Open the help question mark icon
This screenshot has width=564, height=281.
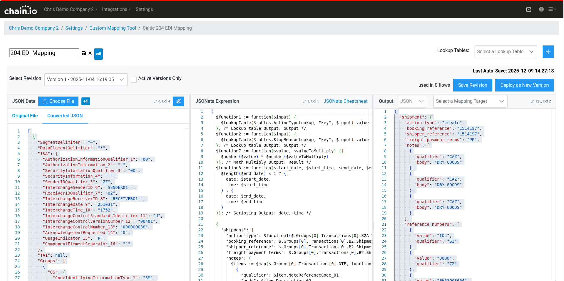[x=541, y=10]
